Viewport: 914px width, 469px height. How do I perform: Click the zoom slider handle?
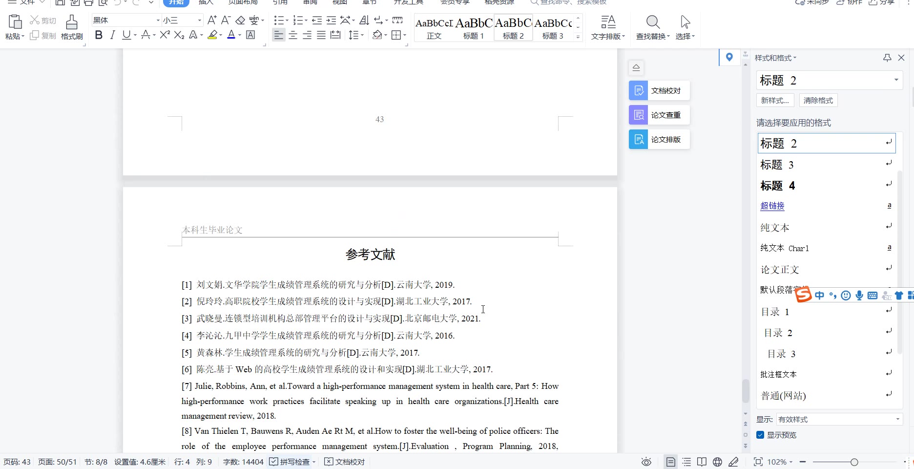[x=854, y=462]
